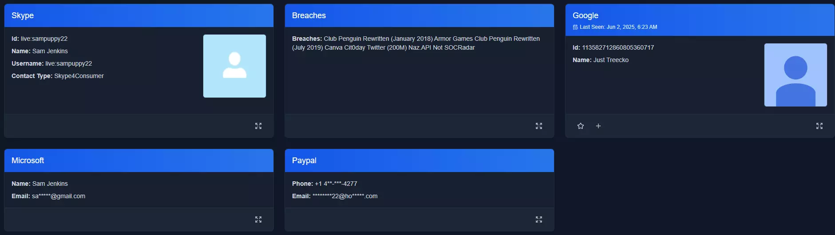Screen dimensions: 835x235
Task: Expand the Skype card to fullscreen
Action: (258, 126)
